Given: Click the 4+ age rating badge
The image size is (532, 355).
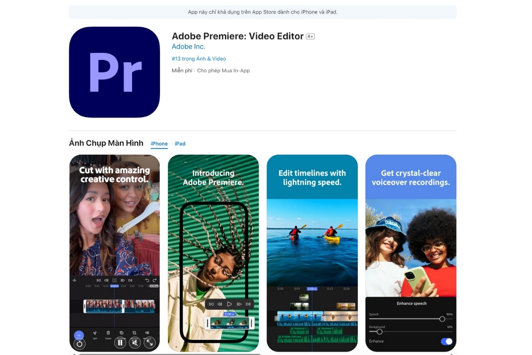Looking at the screenshot, I should (310, 36).
